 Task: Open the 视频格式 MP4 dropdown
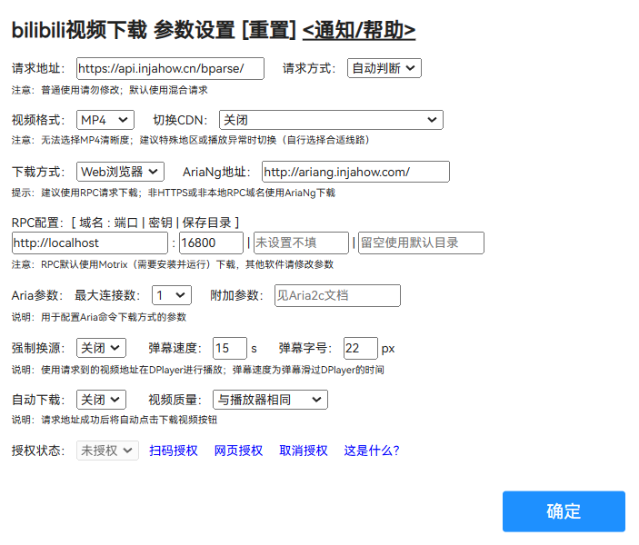[105, 120]
